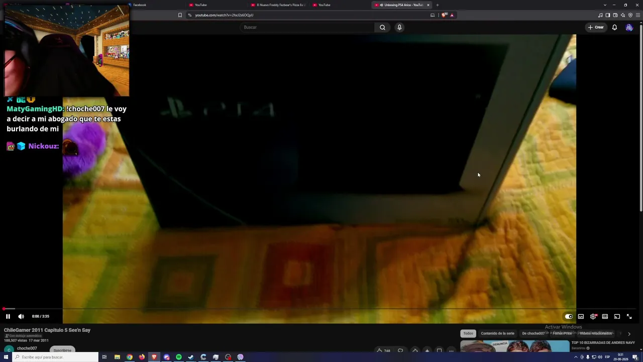
Task: Click the YouTube search icon button
Action: 382,27
